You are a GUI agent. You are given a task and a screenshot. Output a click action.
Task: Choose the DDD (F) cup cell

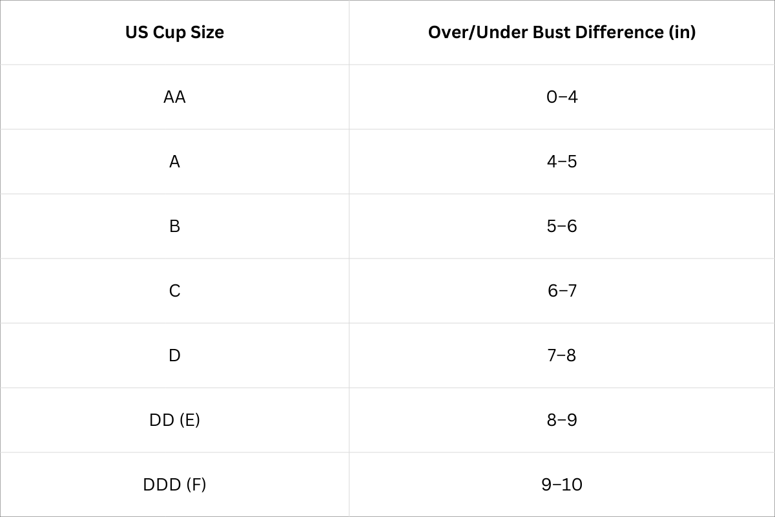(174, 485)
